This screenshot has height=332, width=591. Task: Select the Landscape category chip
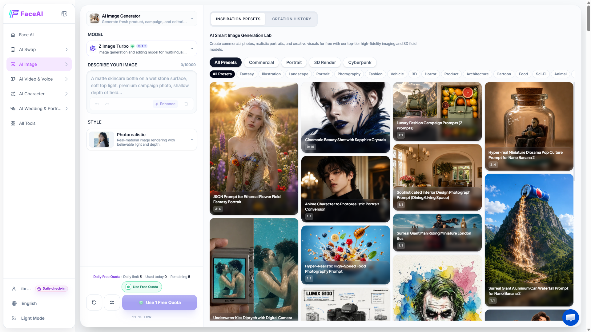[298, 74]
